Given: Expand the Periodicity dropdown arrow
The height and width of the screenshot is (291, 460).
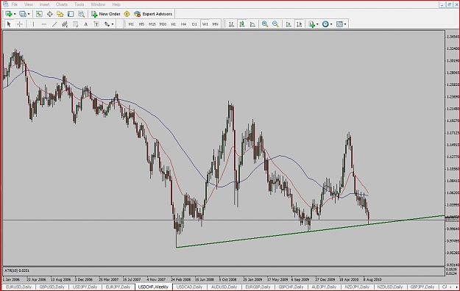Looking at the screenshot, I should point(331,24).
